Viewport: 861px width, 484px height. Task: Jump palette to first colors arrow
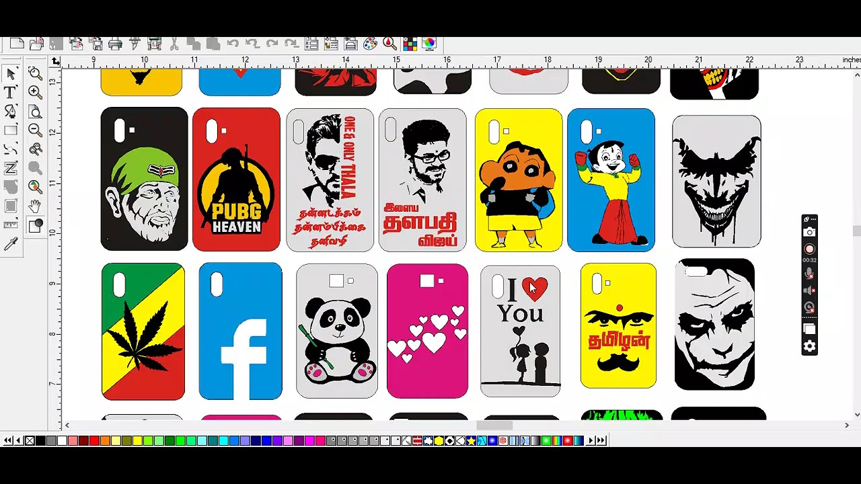[7, 440]
